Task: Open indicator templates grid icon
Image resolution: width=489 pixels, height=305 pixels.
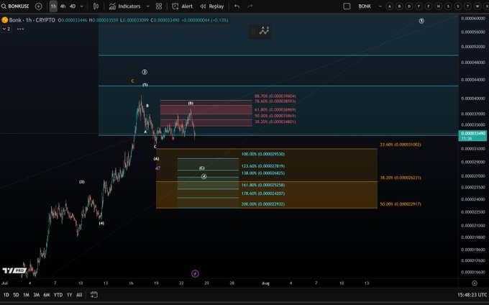Action: (159, 6)
